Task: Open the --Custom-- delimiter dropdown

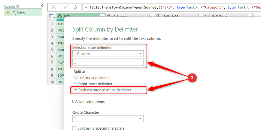Action: (108, 54)
